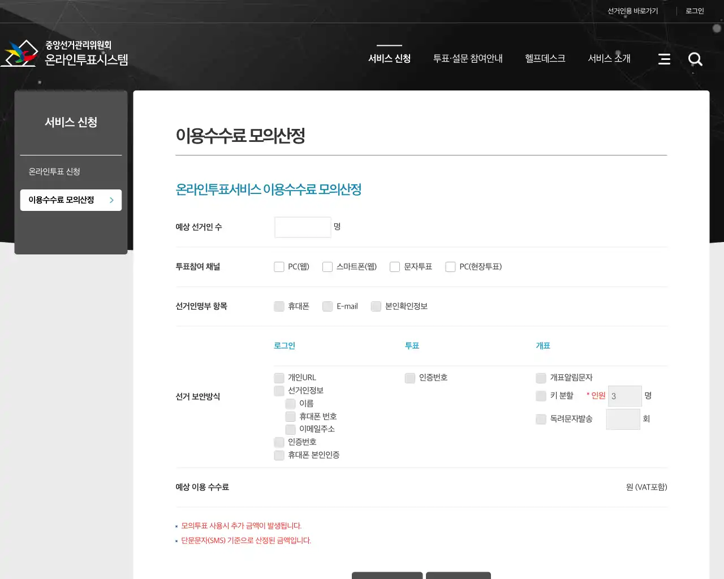Check the 스마트폰(웹) participation channel
Image resolution: width=724 pixels, height=579 pixels.
[x=327, y=266]
